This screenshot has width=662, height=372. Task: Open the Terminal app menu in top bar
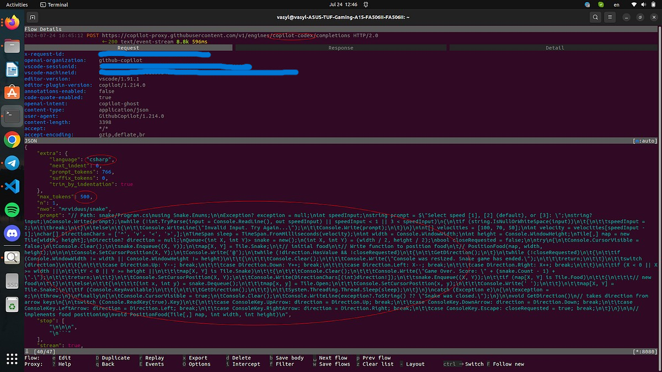coord(54,4)
